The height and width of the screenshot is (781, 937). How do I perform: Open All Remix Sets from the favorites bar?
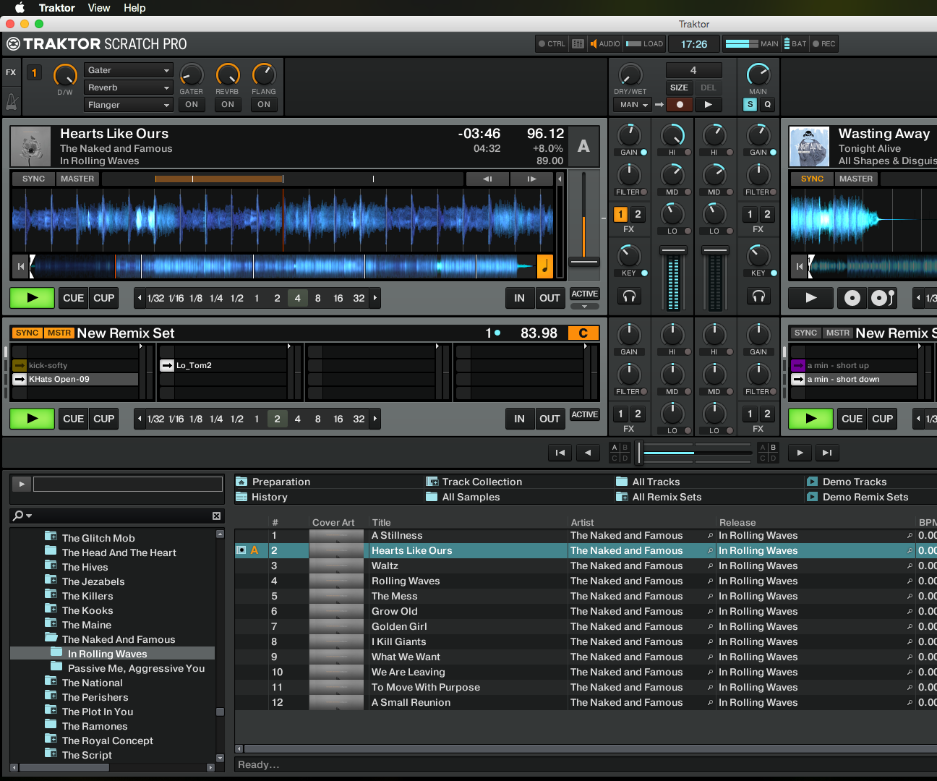coord(659,497)
